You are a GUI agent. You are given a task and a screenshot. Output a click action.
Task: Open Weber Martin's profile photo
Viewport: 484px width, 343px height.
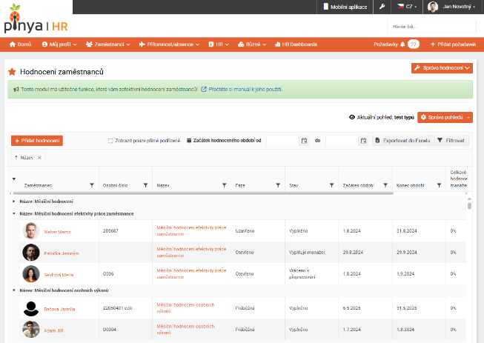pyautogui.click(x=31, y=231)
